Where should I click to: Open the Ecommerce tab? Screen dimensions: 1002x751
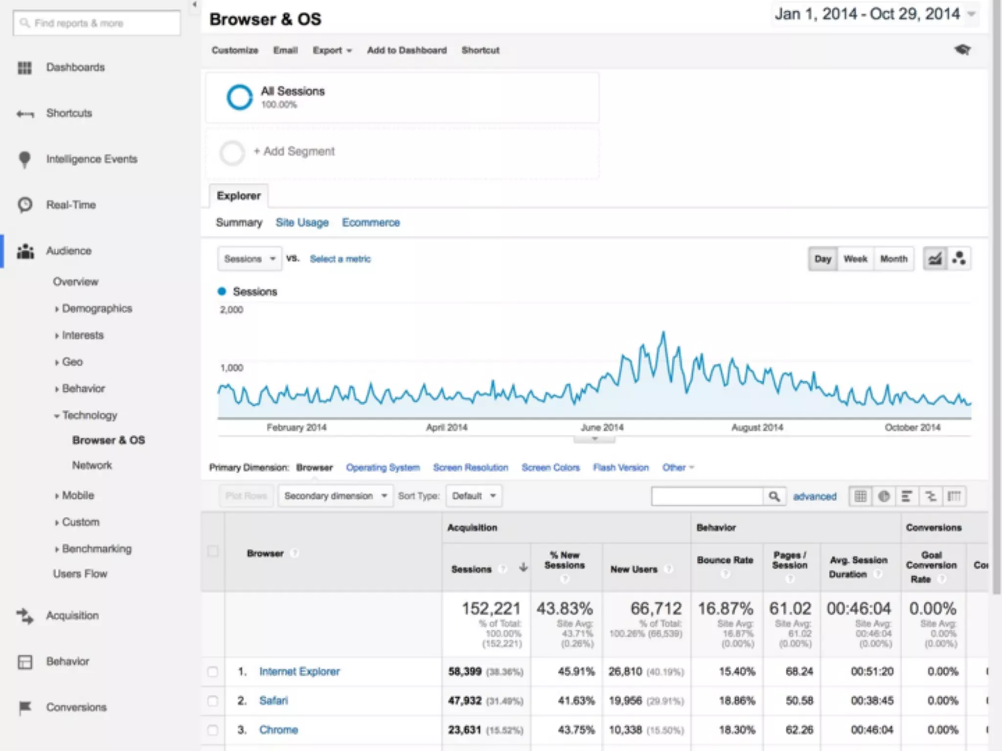pos(370,222)
